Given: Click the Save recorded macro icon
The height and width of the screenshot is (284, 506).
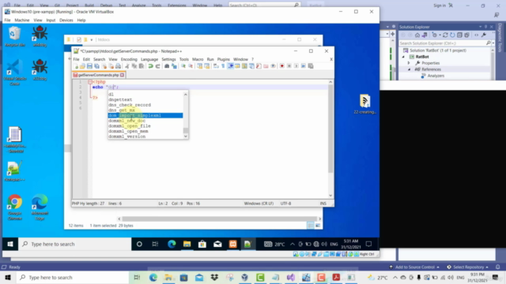Looking at the screenshot, I should 311,66.
